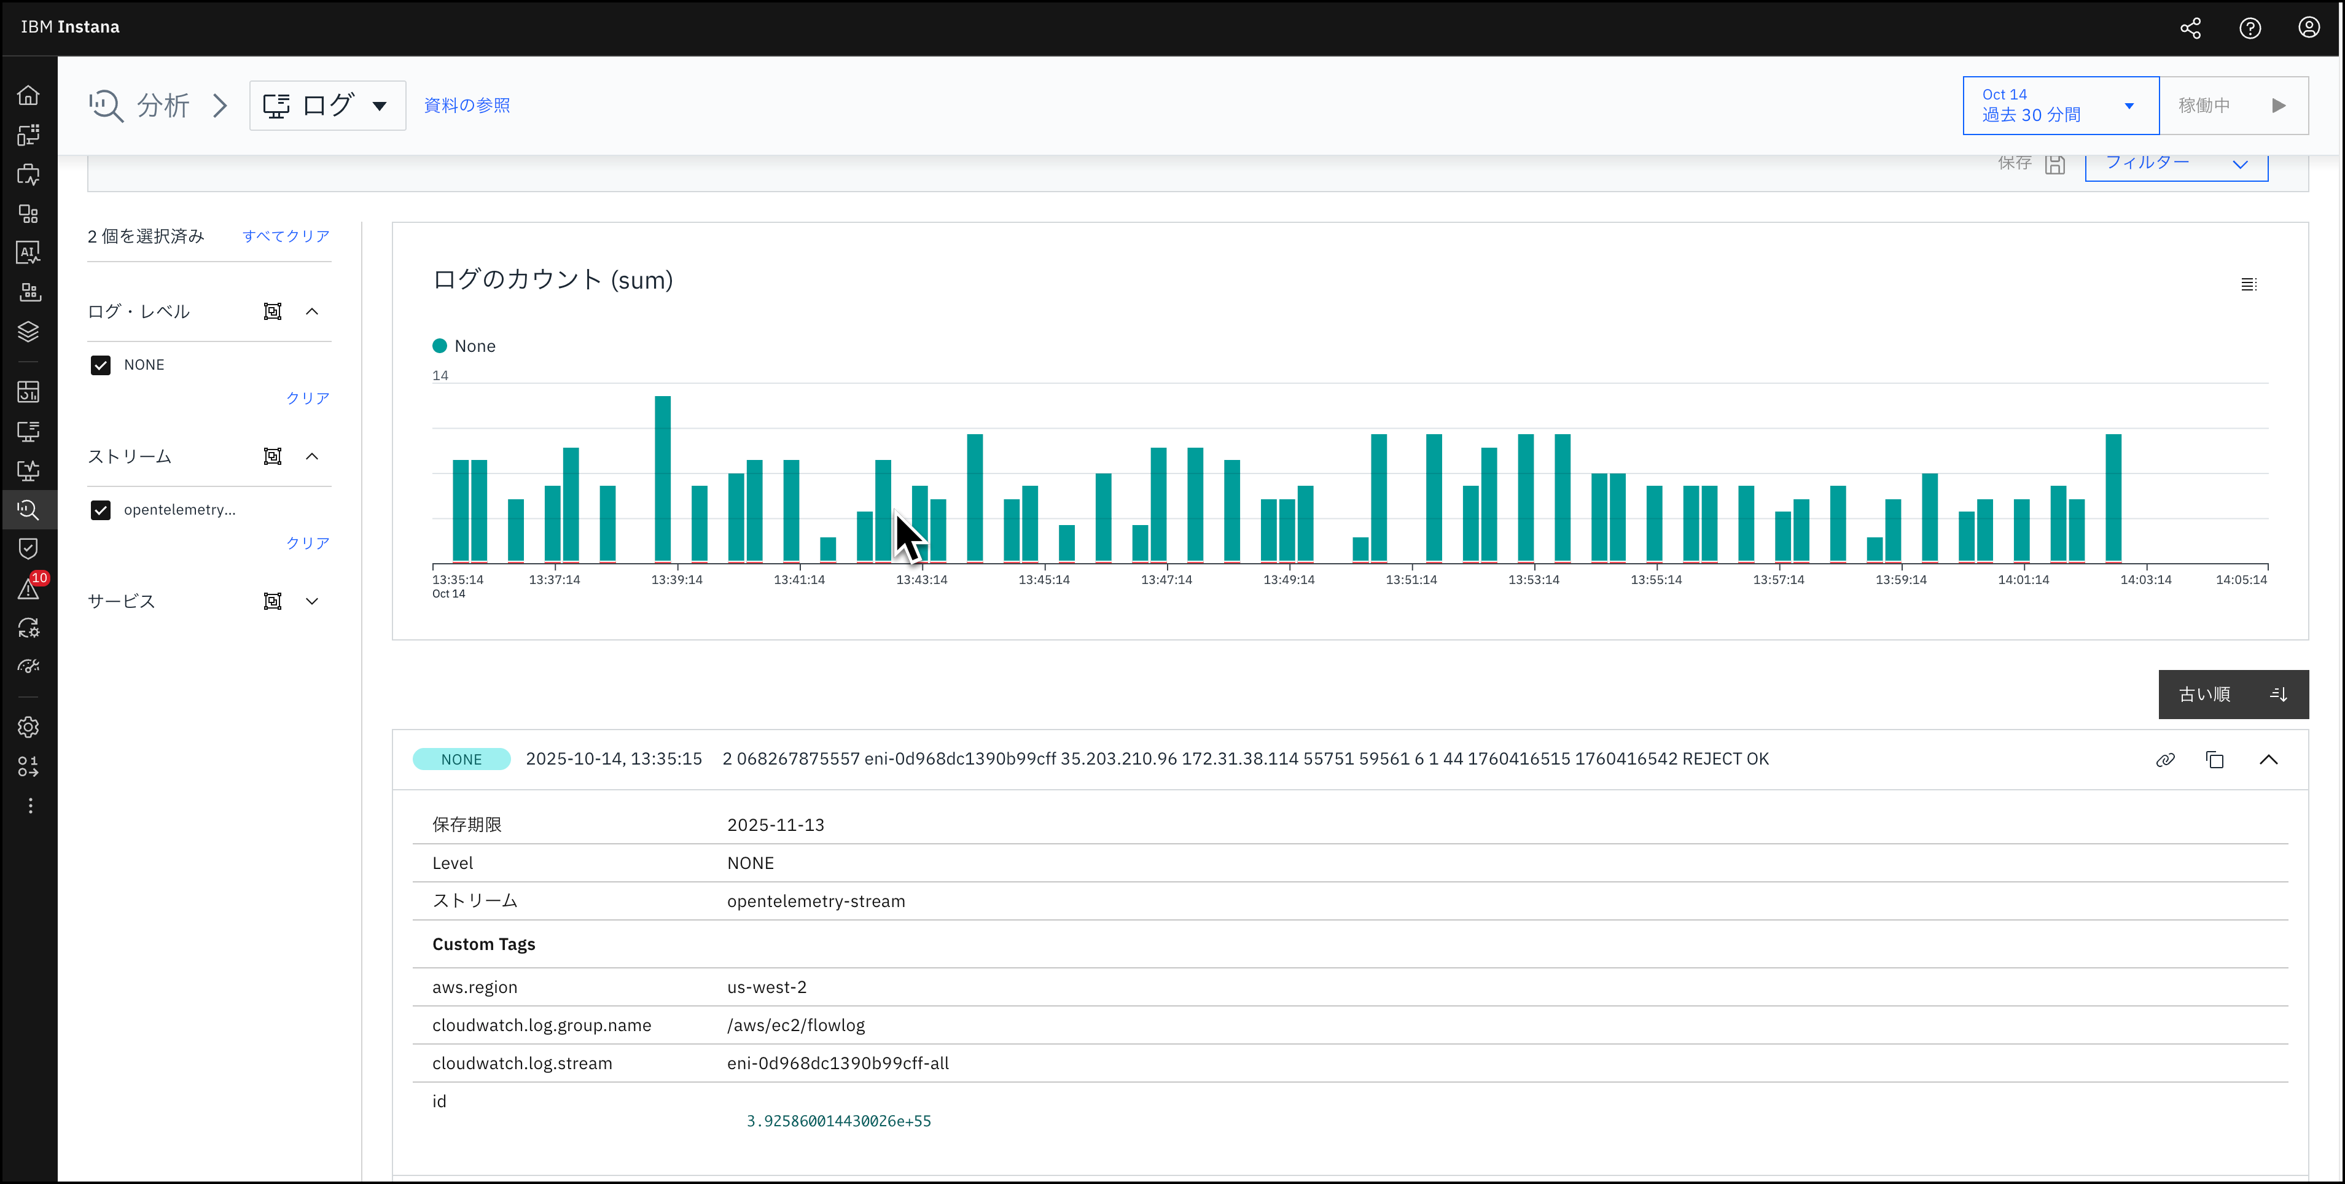Open the help question mark icon
This screenshot has height=1184, width=2345.
(2249, 28)
